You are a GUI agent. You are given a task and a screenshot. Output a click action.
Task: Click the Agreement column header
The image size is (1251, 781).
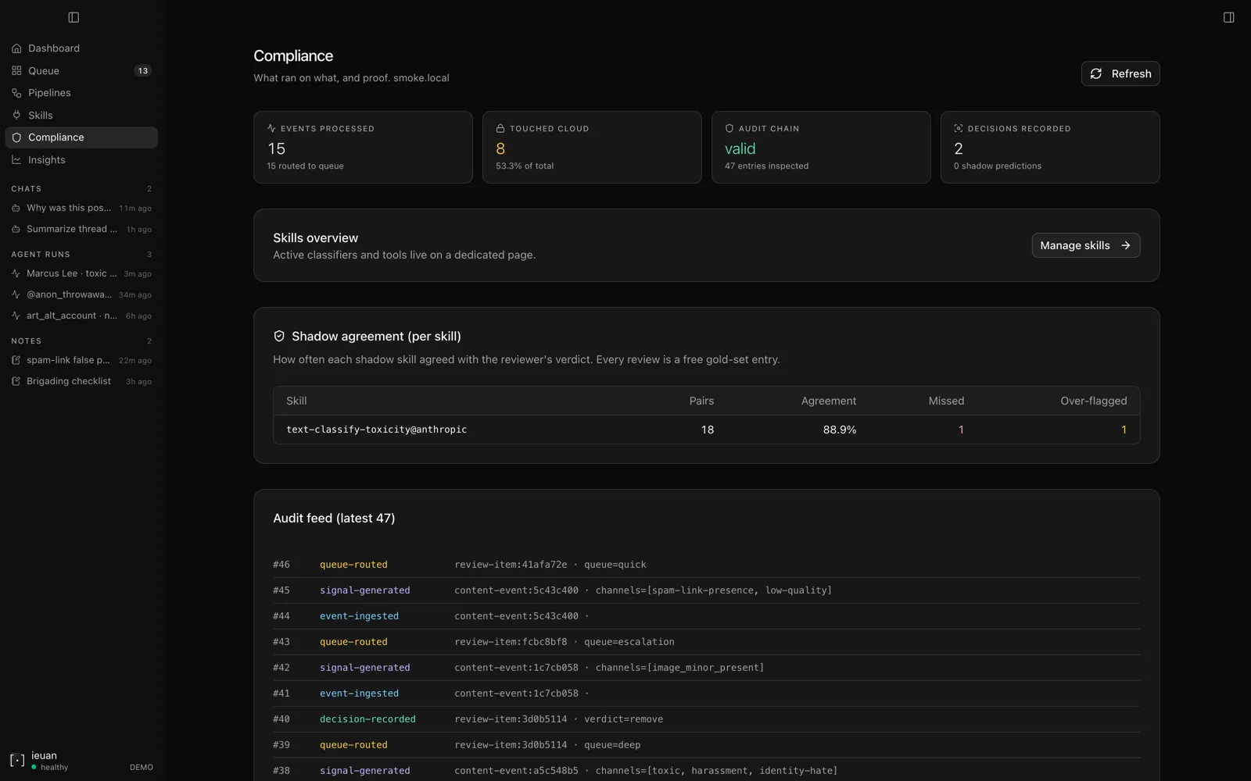[829, 401]
